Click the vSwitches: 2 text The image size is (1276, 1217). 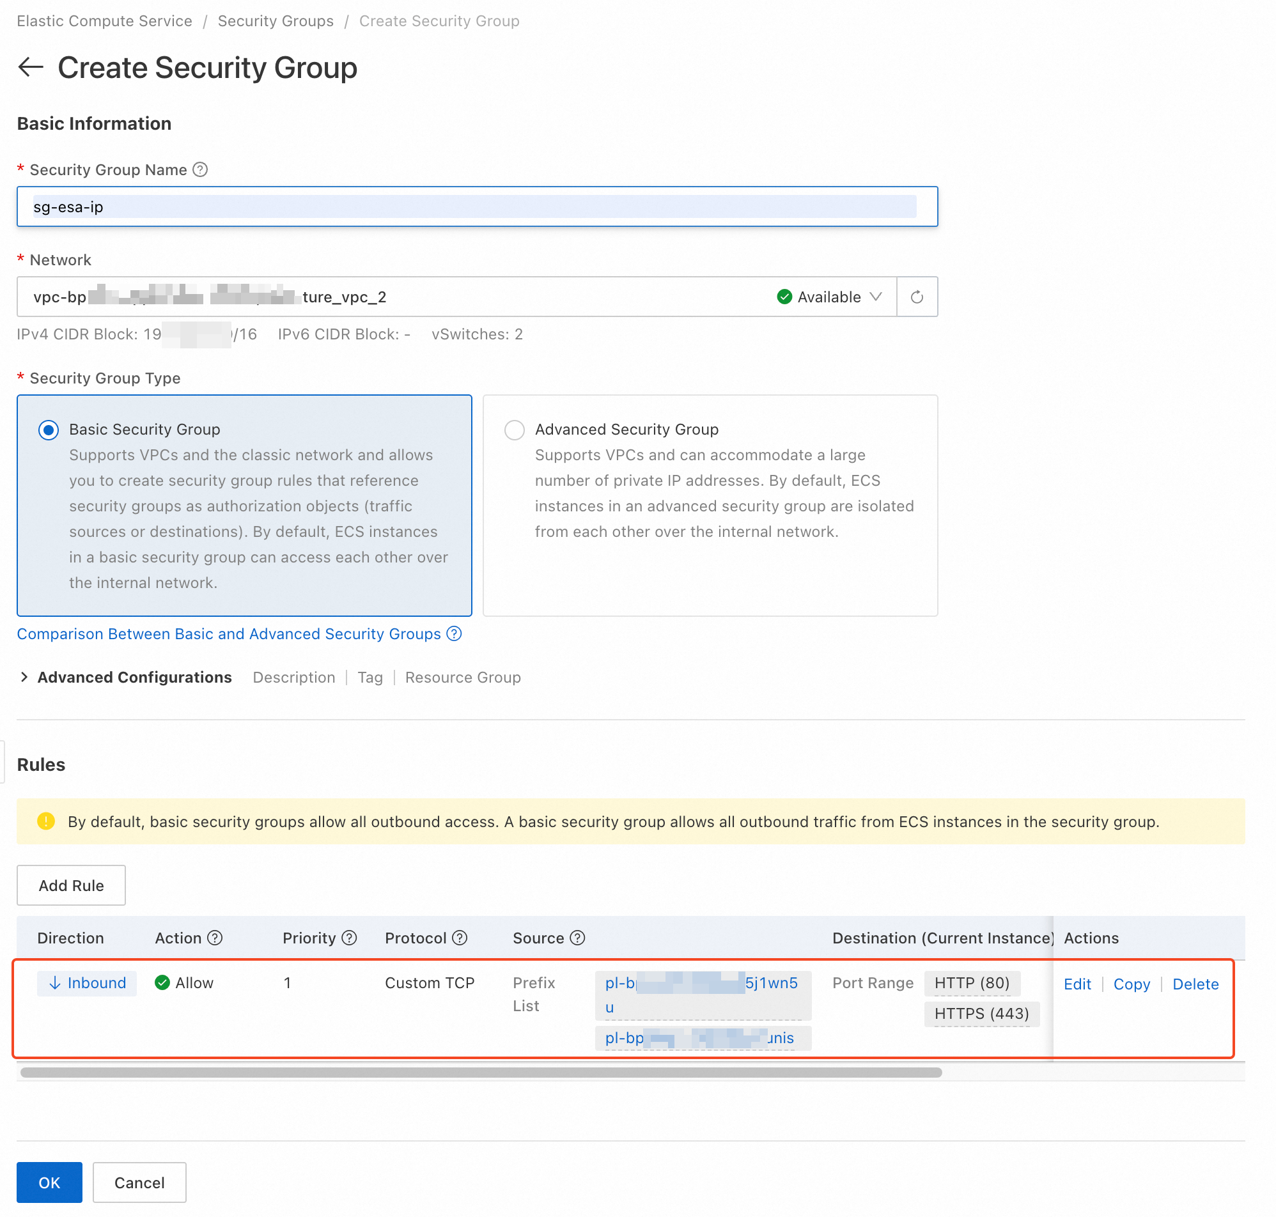click(x=477, y=334)
